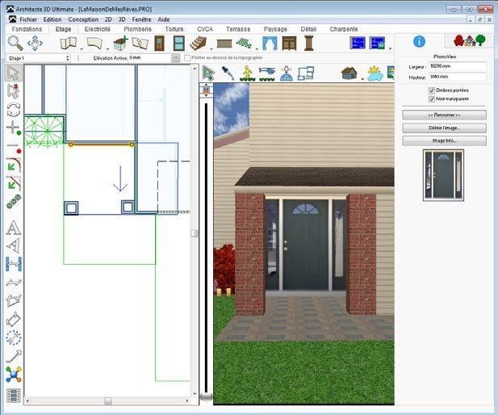Image resolution: width=498 pixels, height=415 pixels.
Task: Click the Image Info button
Action: click(x=444, y=140)
